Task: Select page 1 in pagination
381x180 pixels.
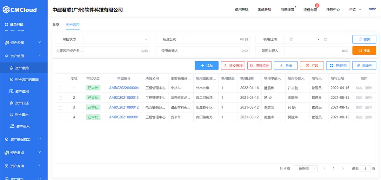Action: [x=334, y=169]
